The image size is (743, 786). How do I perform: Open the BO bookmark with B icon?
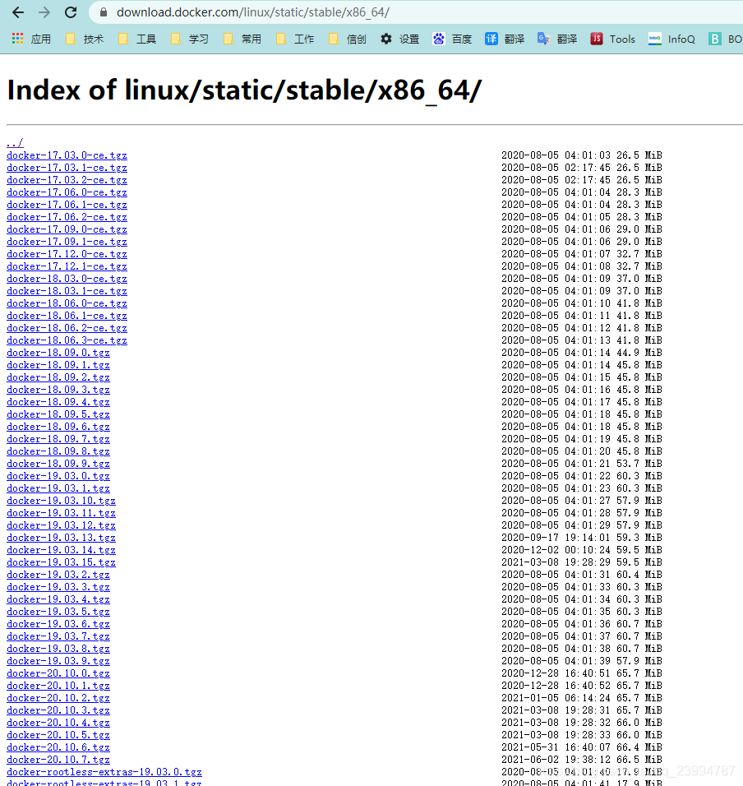726,39
